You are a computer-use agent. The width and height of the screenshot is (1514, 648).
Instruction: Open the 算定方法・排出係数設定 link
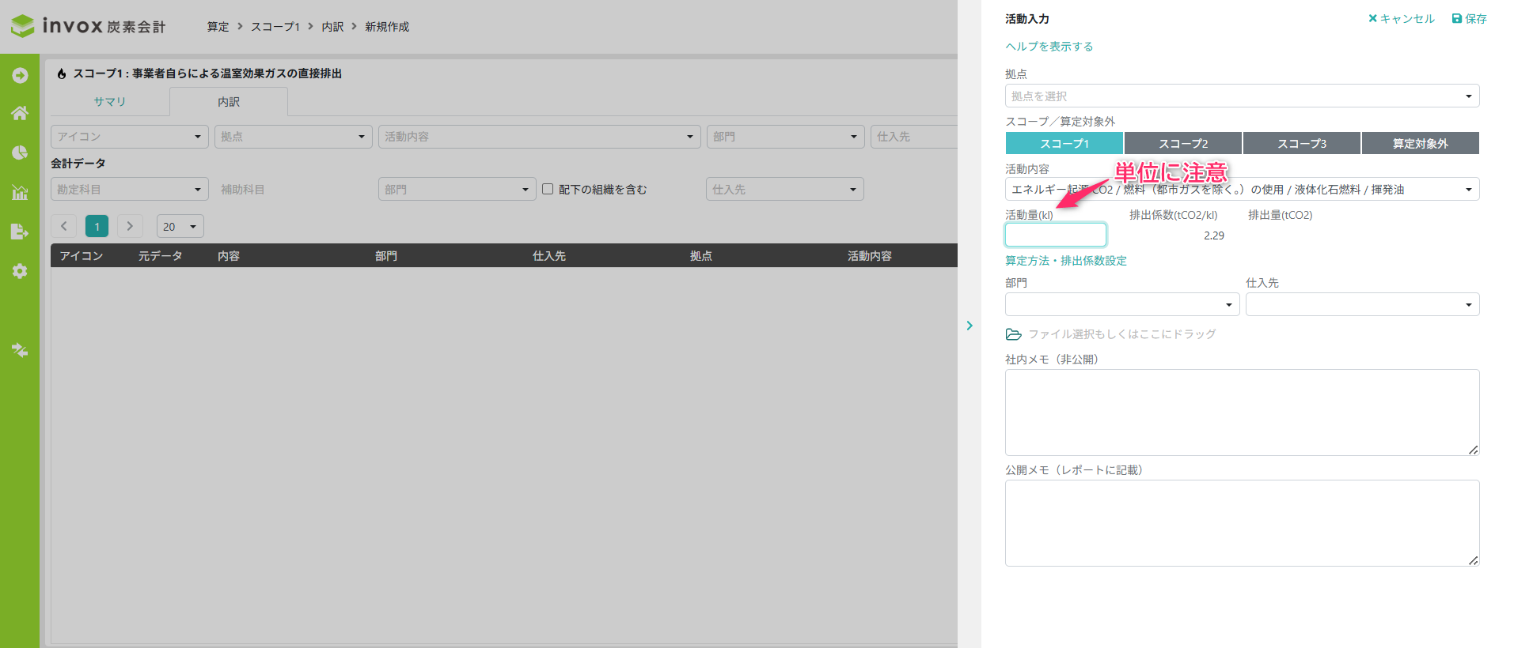pyautogui.click(x=1065, y=261)
